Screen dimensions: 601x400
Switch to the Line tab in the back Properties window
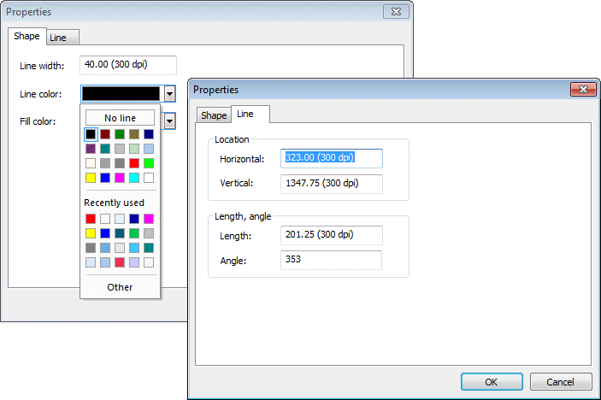tap(63, 38)
